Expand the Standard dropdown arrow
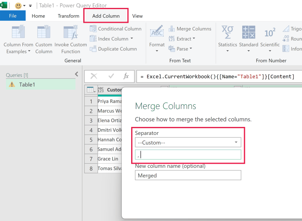This screenshot has width=302, height=221. (249, 51)
